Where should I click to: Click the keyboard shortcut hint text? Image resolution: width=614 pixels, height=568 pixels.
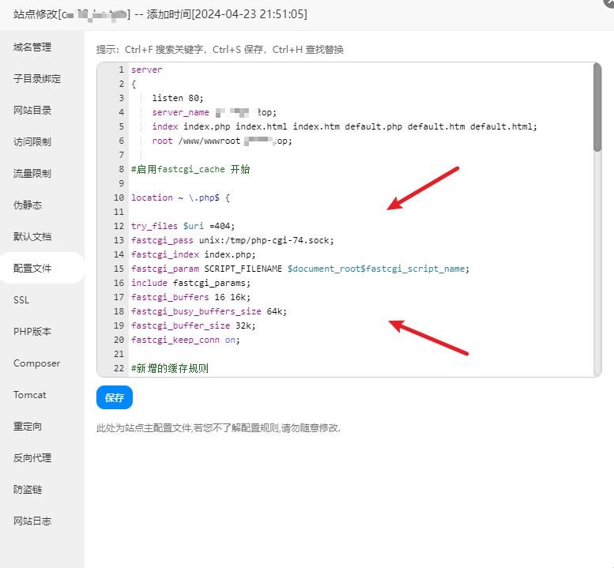click(220, 50)
